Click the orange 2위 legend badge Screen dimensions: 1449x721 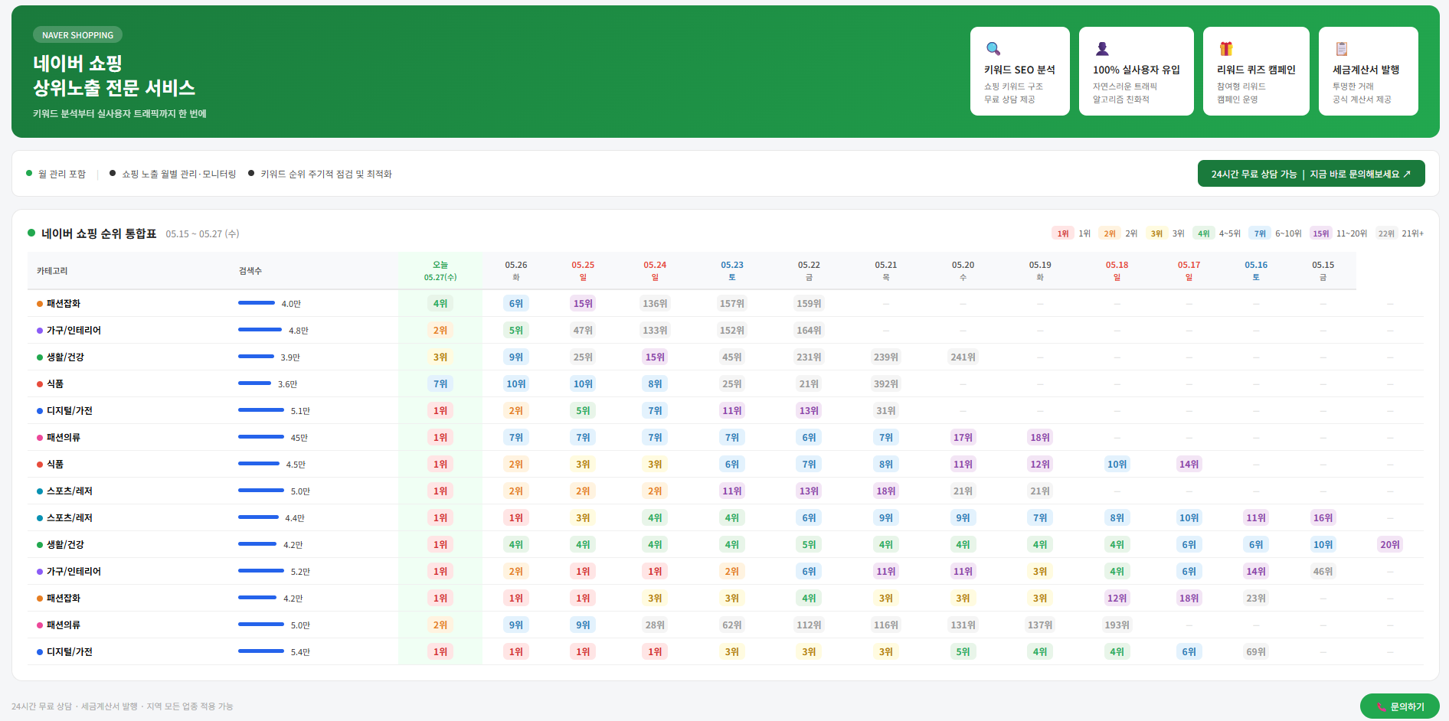[1110, 233]
